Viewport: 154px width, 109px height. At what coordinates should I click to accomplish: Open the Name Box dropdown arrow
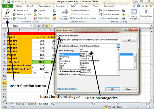[x=31, y=26]
